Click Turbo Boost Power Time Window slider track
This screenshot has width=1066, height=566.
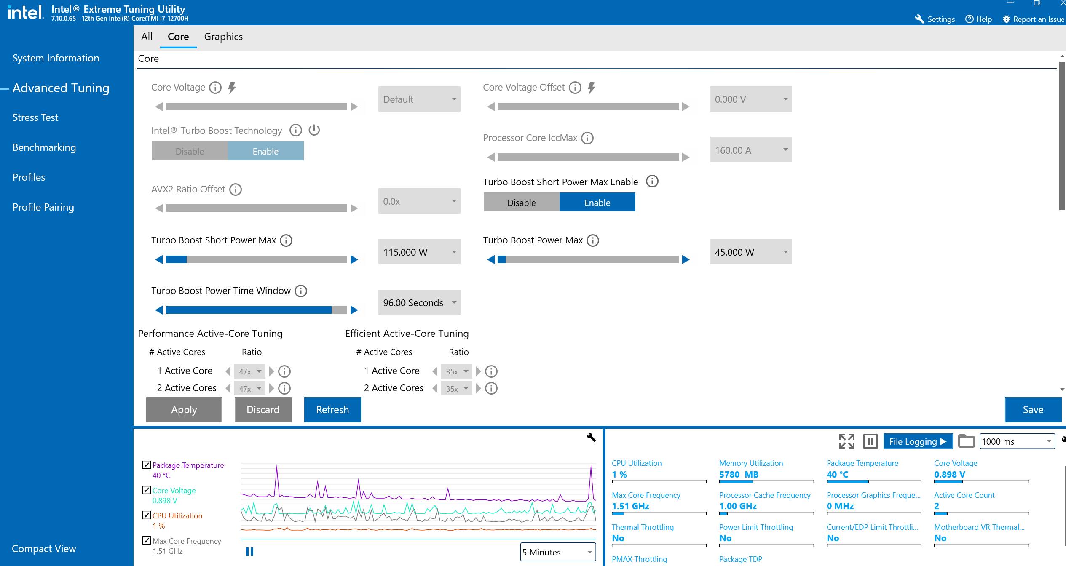(257, 310)
